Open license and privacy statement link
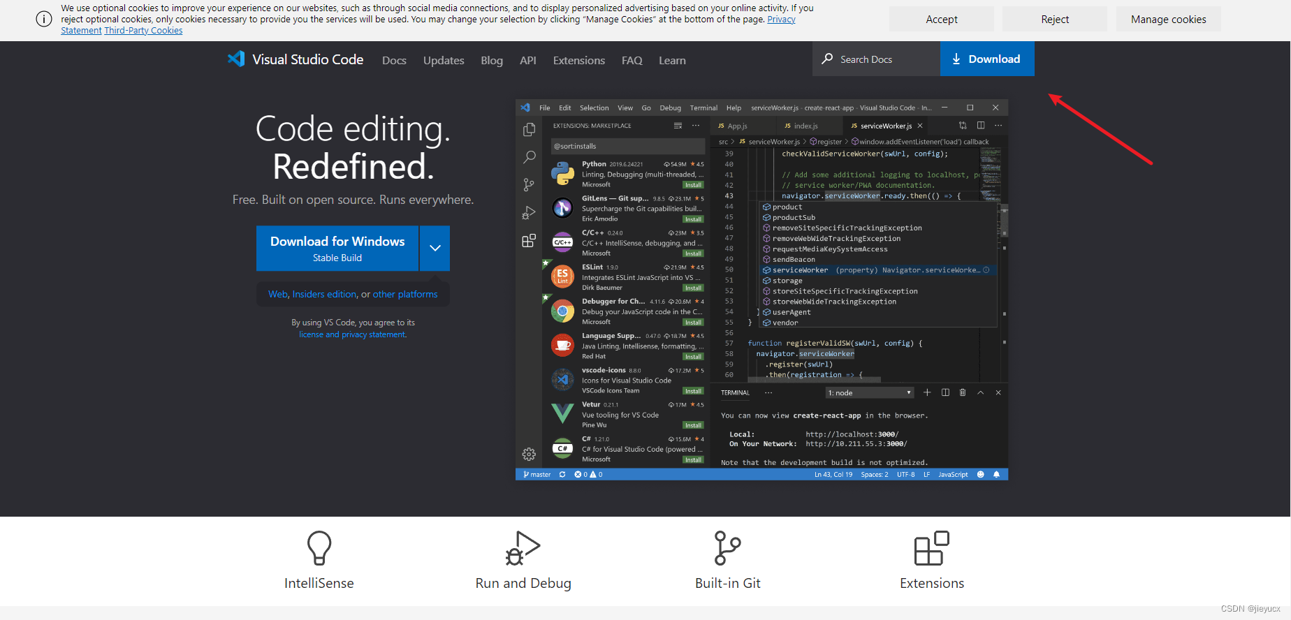 [x=353, y=335]
